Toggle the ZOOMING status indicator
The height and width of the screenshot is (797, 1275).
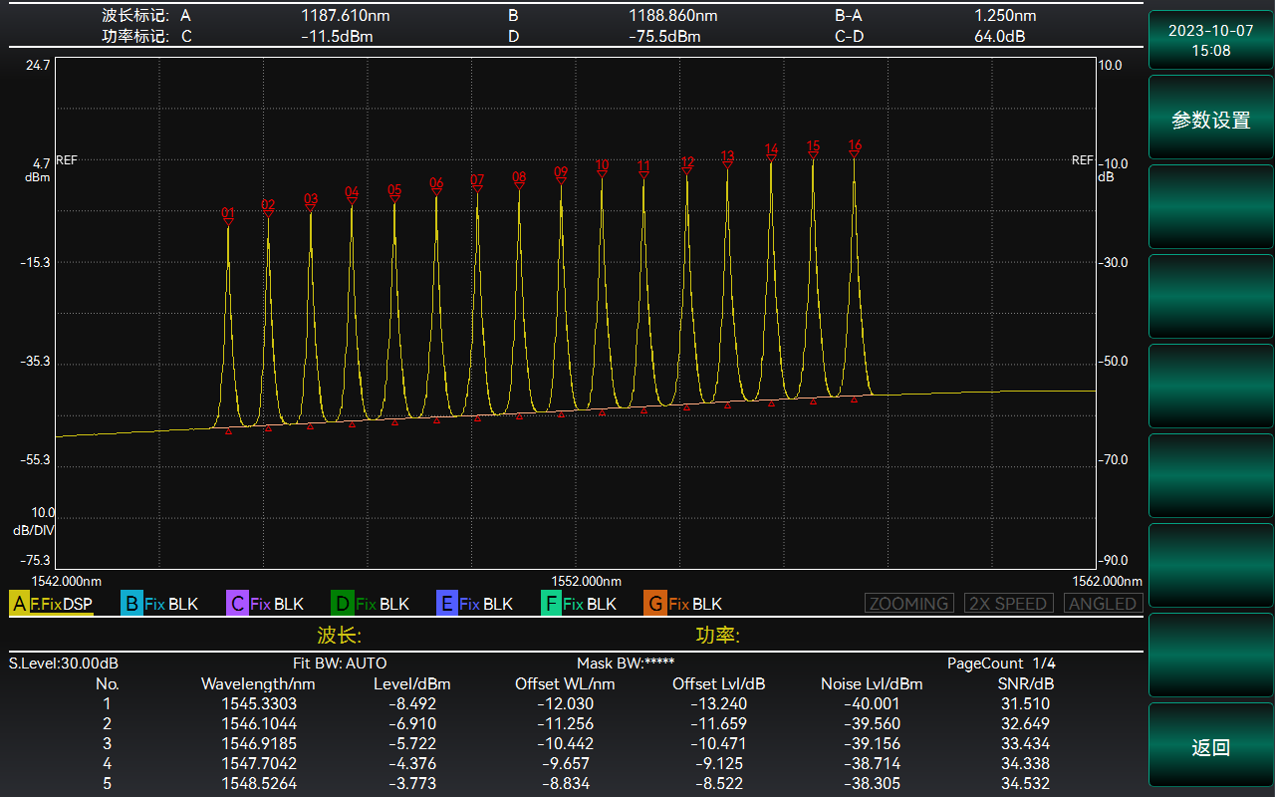click(908, 604)
